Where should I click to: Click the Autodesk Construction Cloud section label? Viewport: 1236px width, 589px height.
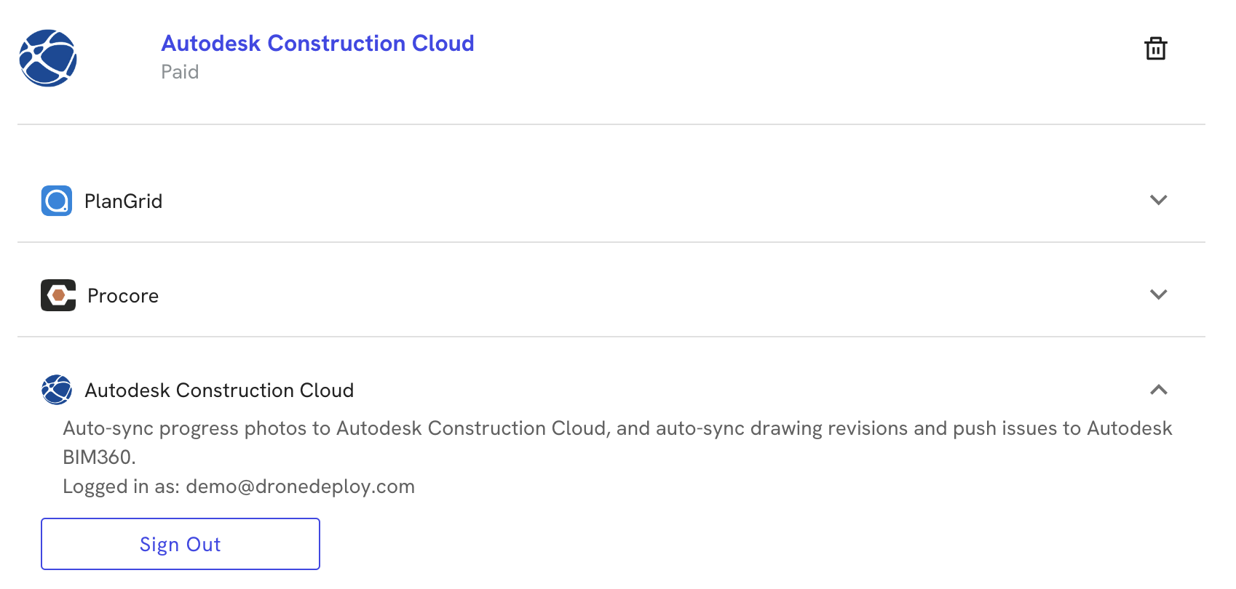tap(219, 390)
